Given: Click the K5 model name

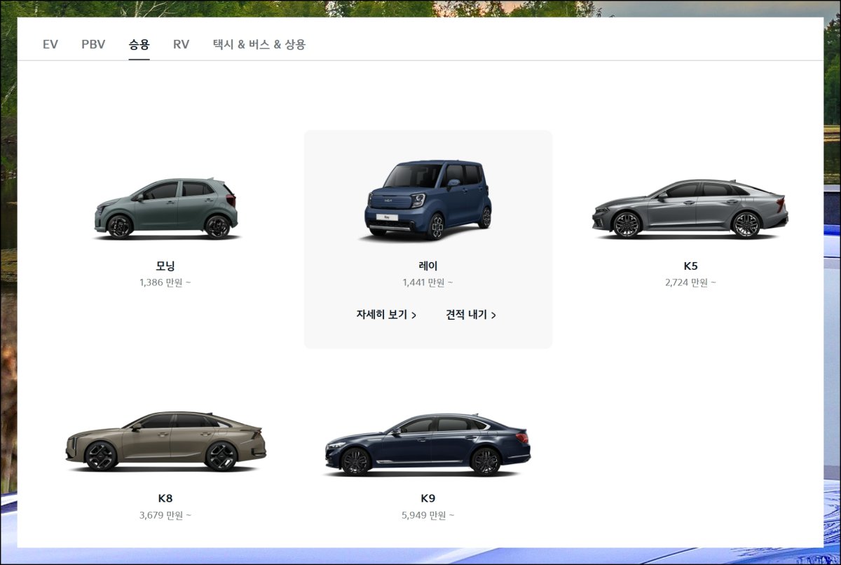Looking at the screenshot, I should tap(691, 266).
